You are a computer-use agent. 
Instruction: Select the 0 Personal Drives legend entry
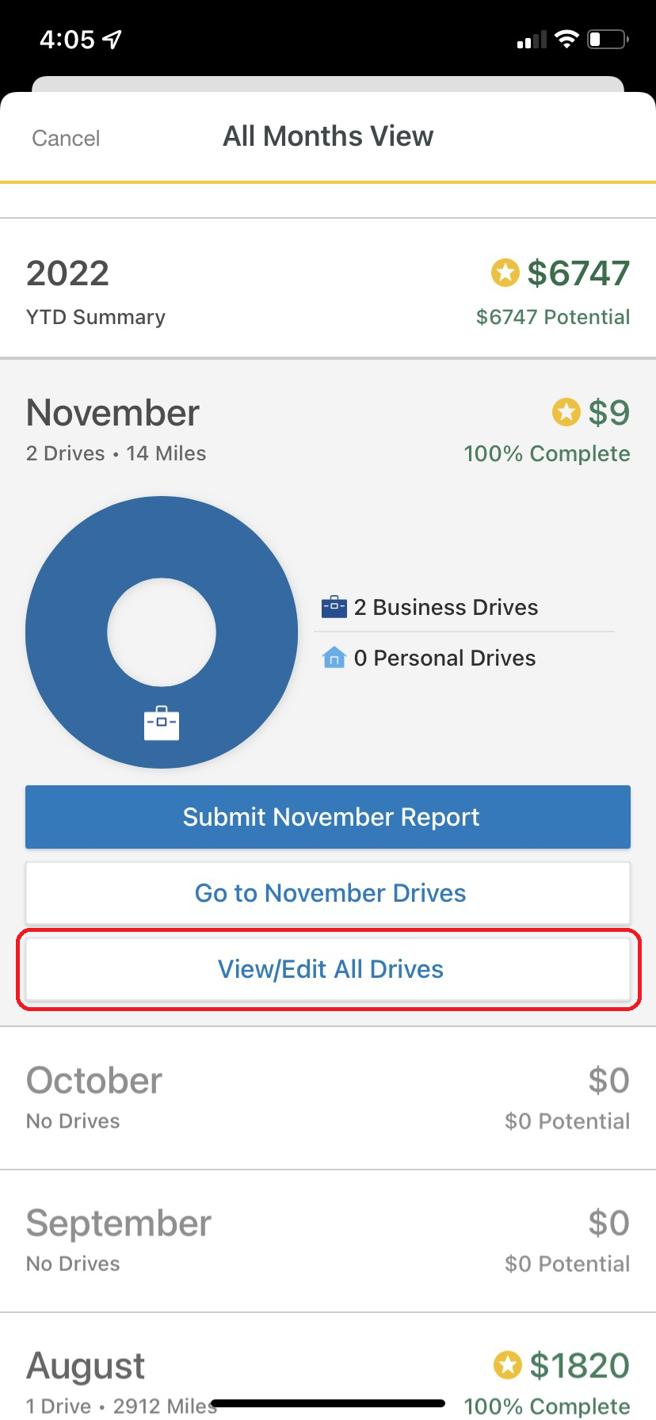pos(429,658)
